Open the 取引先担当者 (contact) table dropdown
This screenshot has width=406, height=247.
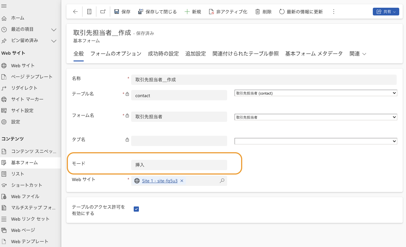(x=315, y=93)
